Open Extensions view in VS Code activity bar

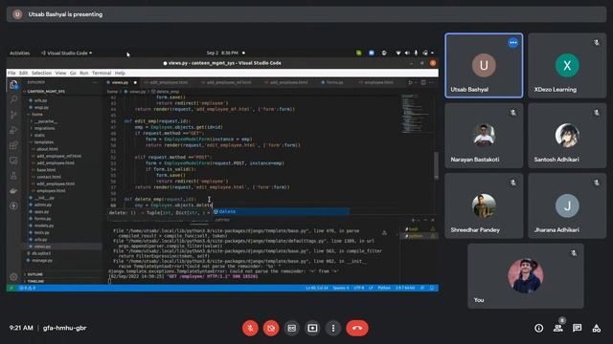point(13,145)
